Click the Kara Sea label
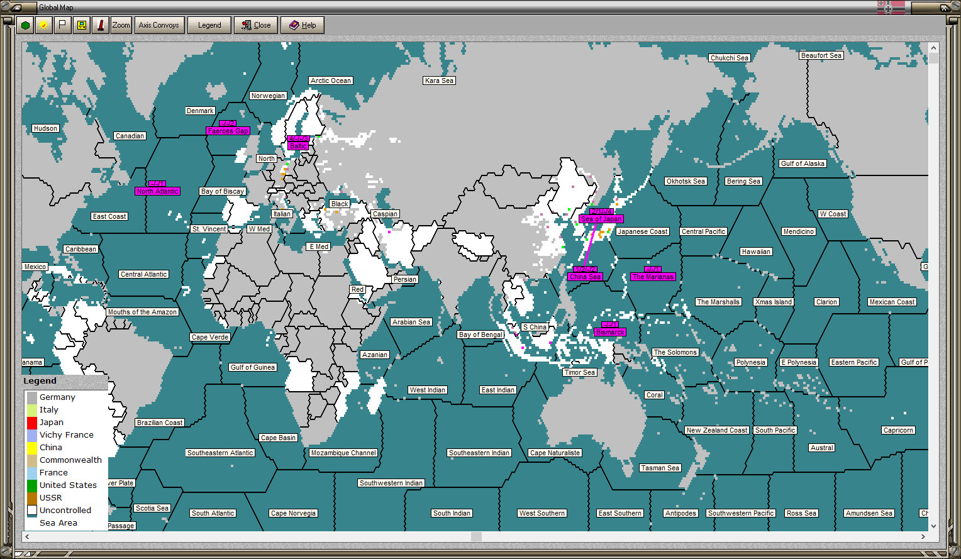The height and width of the screenshot is (559, 961). point(439,80)
